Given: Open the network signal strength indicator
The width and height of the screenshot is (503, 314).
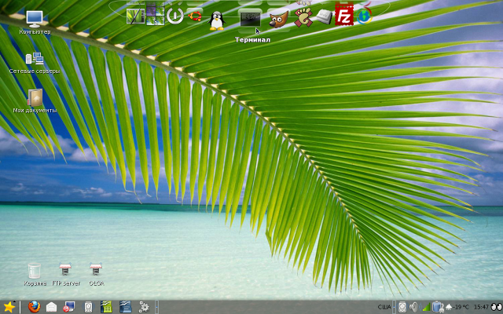Looking at the screenshot, I should coord(426,307).
